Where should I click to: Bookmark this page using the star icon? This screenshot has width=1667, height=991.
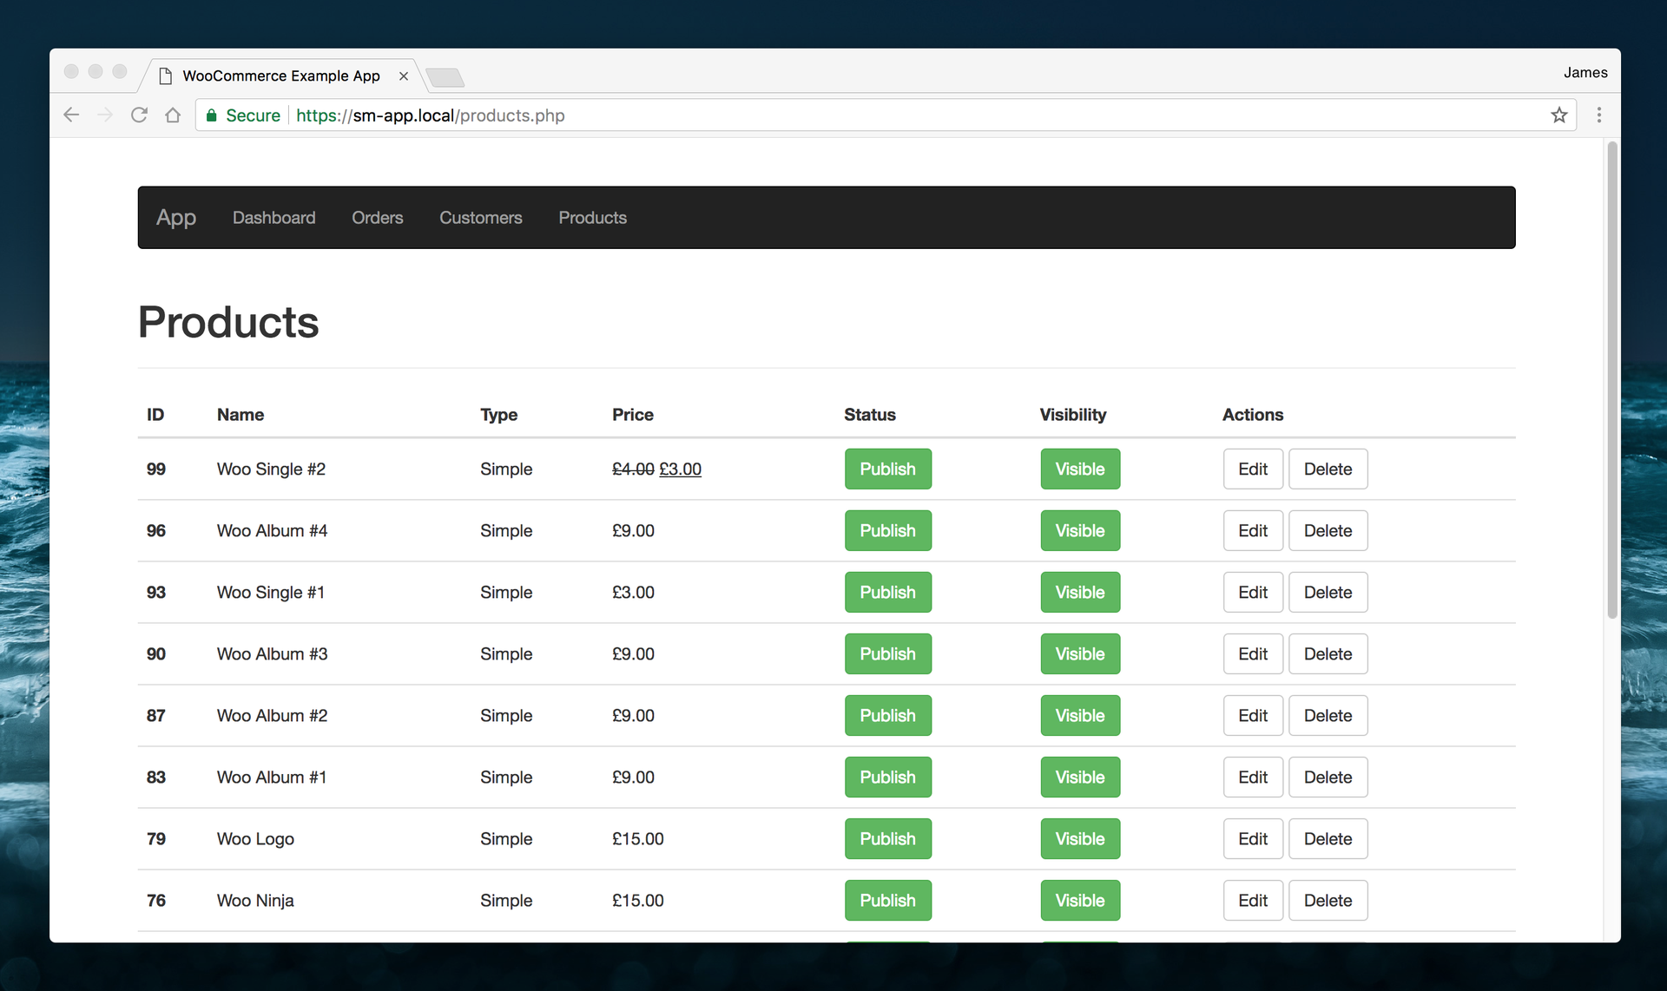coord(1559,115)
